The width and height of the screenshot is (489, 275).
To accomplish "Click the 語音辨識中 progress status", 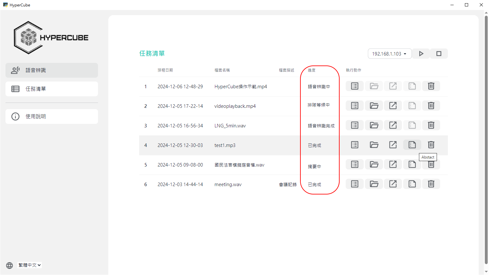I will [x=319, y=87].
